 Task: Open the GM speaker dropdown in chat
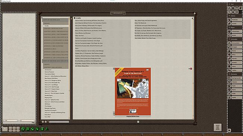(x=11, y=120)
